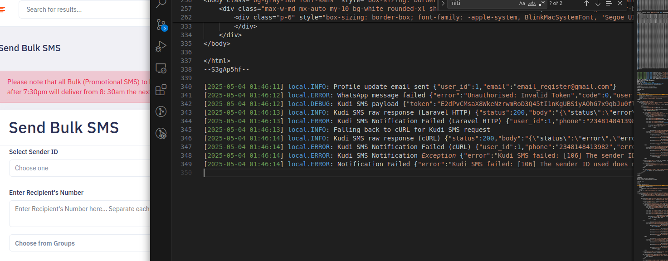
Task: Click the '</body>' tag on line 335
Action: (x=217, y=43)
